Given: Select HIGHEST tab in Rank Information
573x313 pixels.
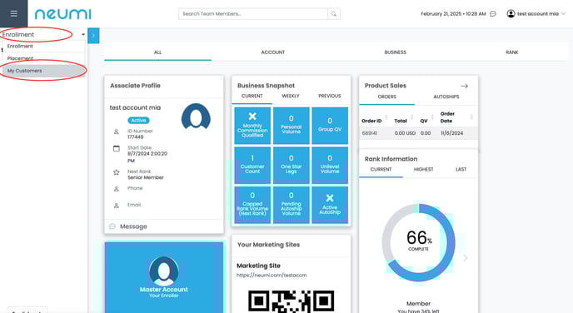Looking at the screenshot, I should tap(424, 170).
